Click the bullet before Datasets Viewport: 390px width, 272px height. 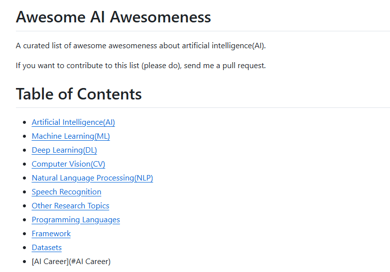click(x=24, y=248)
